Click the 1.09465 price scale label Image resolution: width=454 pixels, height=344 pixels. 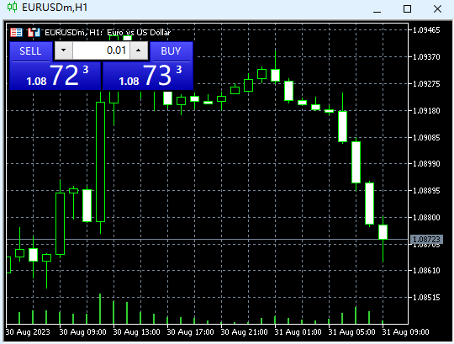click(x=426, y=30)
